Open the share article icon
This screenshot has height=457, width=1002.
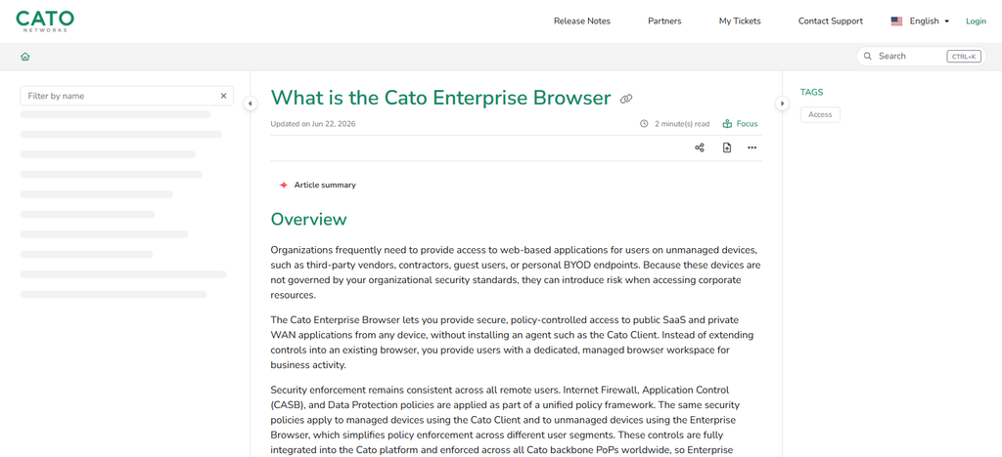[x=699, y=147]
